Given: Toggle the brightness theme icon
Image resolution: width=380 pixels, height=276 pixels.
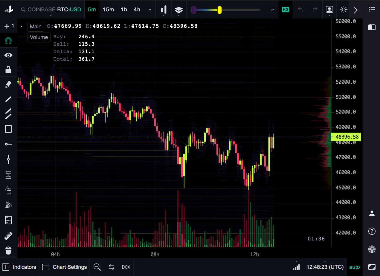Looking at the screenshot, I should tap(344, 10).
